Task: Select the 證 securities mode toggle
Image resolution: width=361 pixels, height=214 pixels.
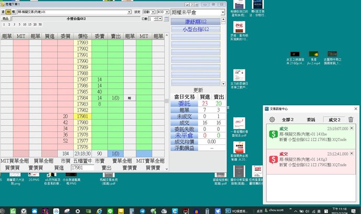Action: point(3,12)
